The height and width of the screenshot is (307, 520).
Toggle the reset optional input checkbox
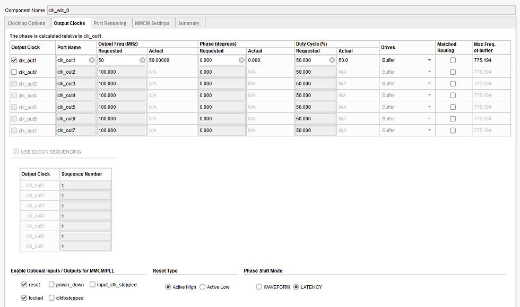pos(24,284)
